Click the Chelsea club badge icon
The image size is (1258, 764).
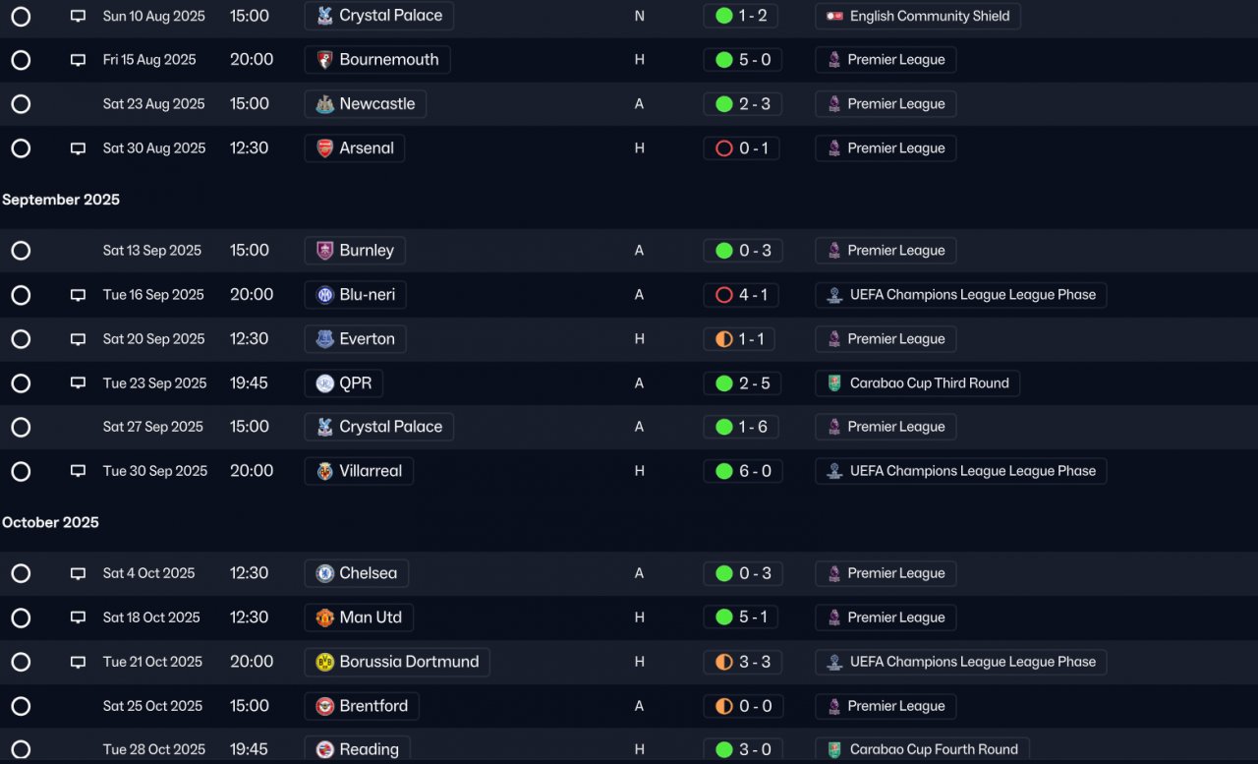(x=324, y=573)
